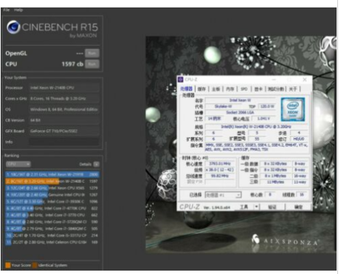Click the 确定 button in CPU-Z
Screen dimensions: 342x274
click(298, 207)
